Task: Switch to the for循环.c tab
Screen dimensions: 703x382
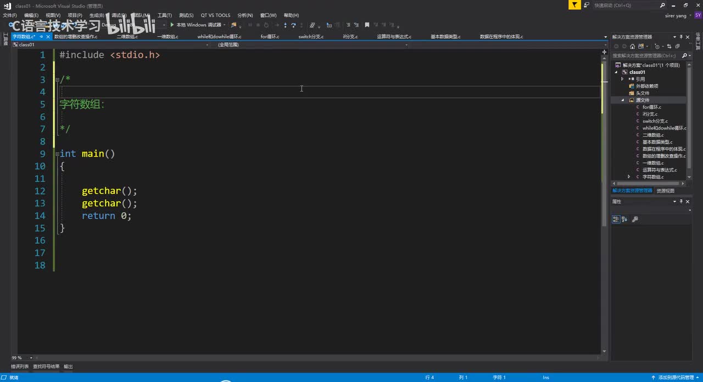Action: click(270, 37)
